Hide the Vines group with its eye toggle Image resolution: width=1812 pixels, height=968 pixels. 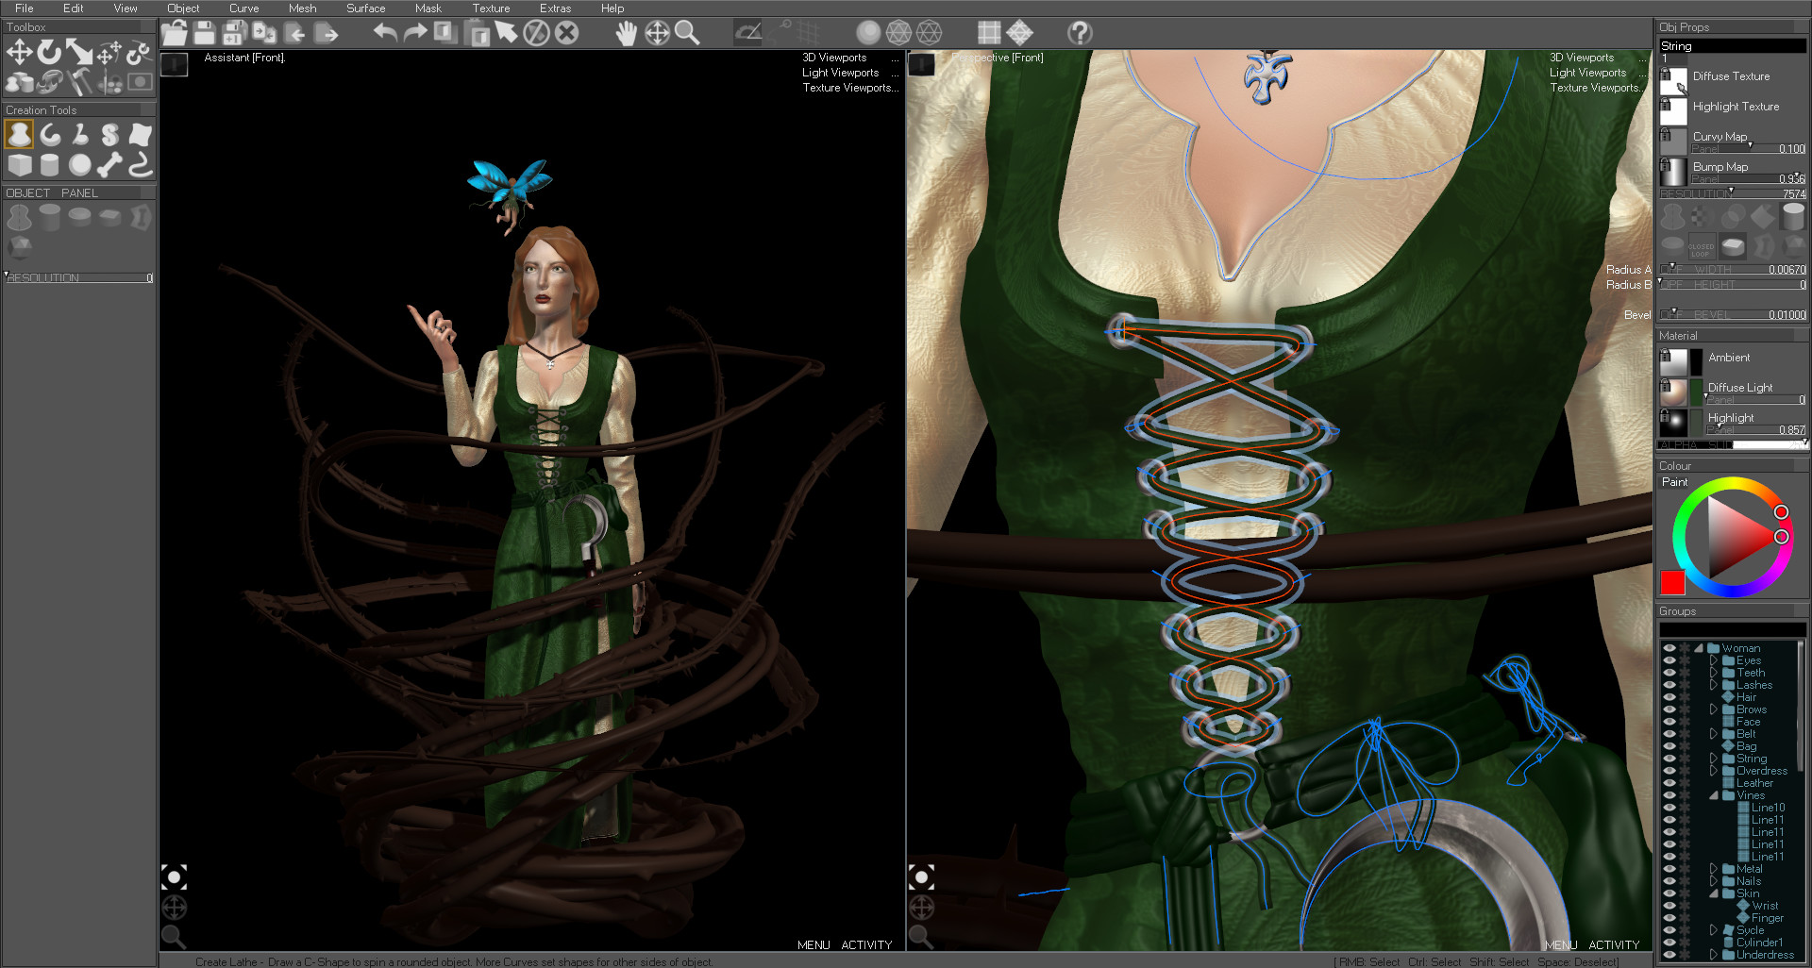tap(1669, 795)
